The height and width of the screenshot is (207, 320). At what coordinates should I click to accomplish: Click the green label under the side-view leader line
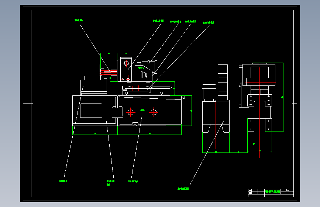[x=183, y=189]
